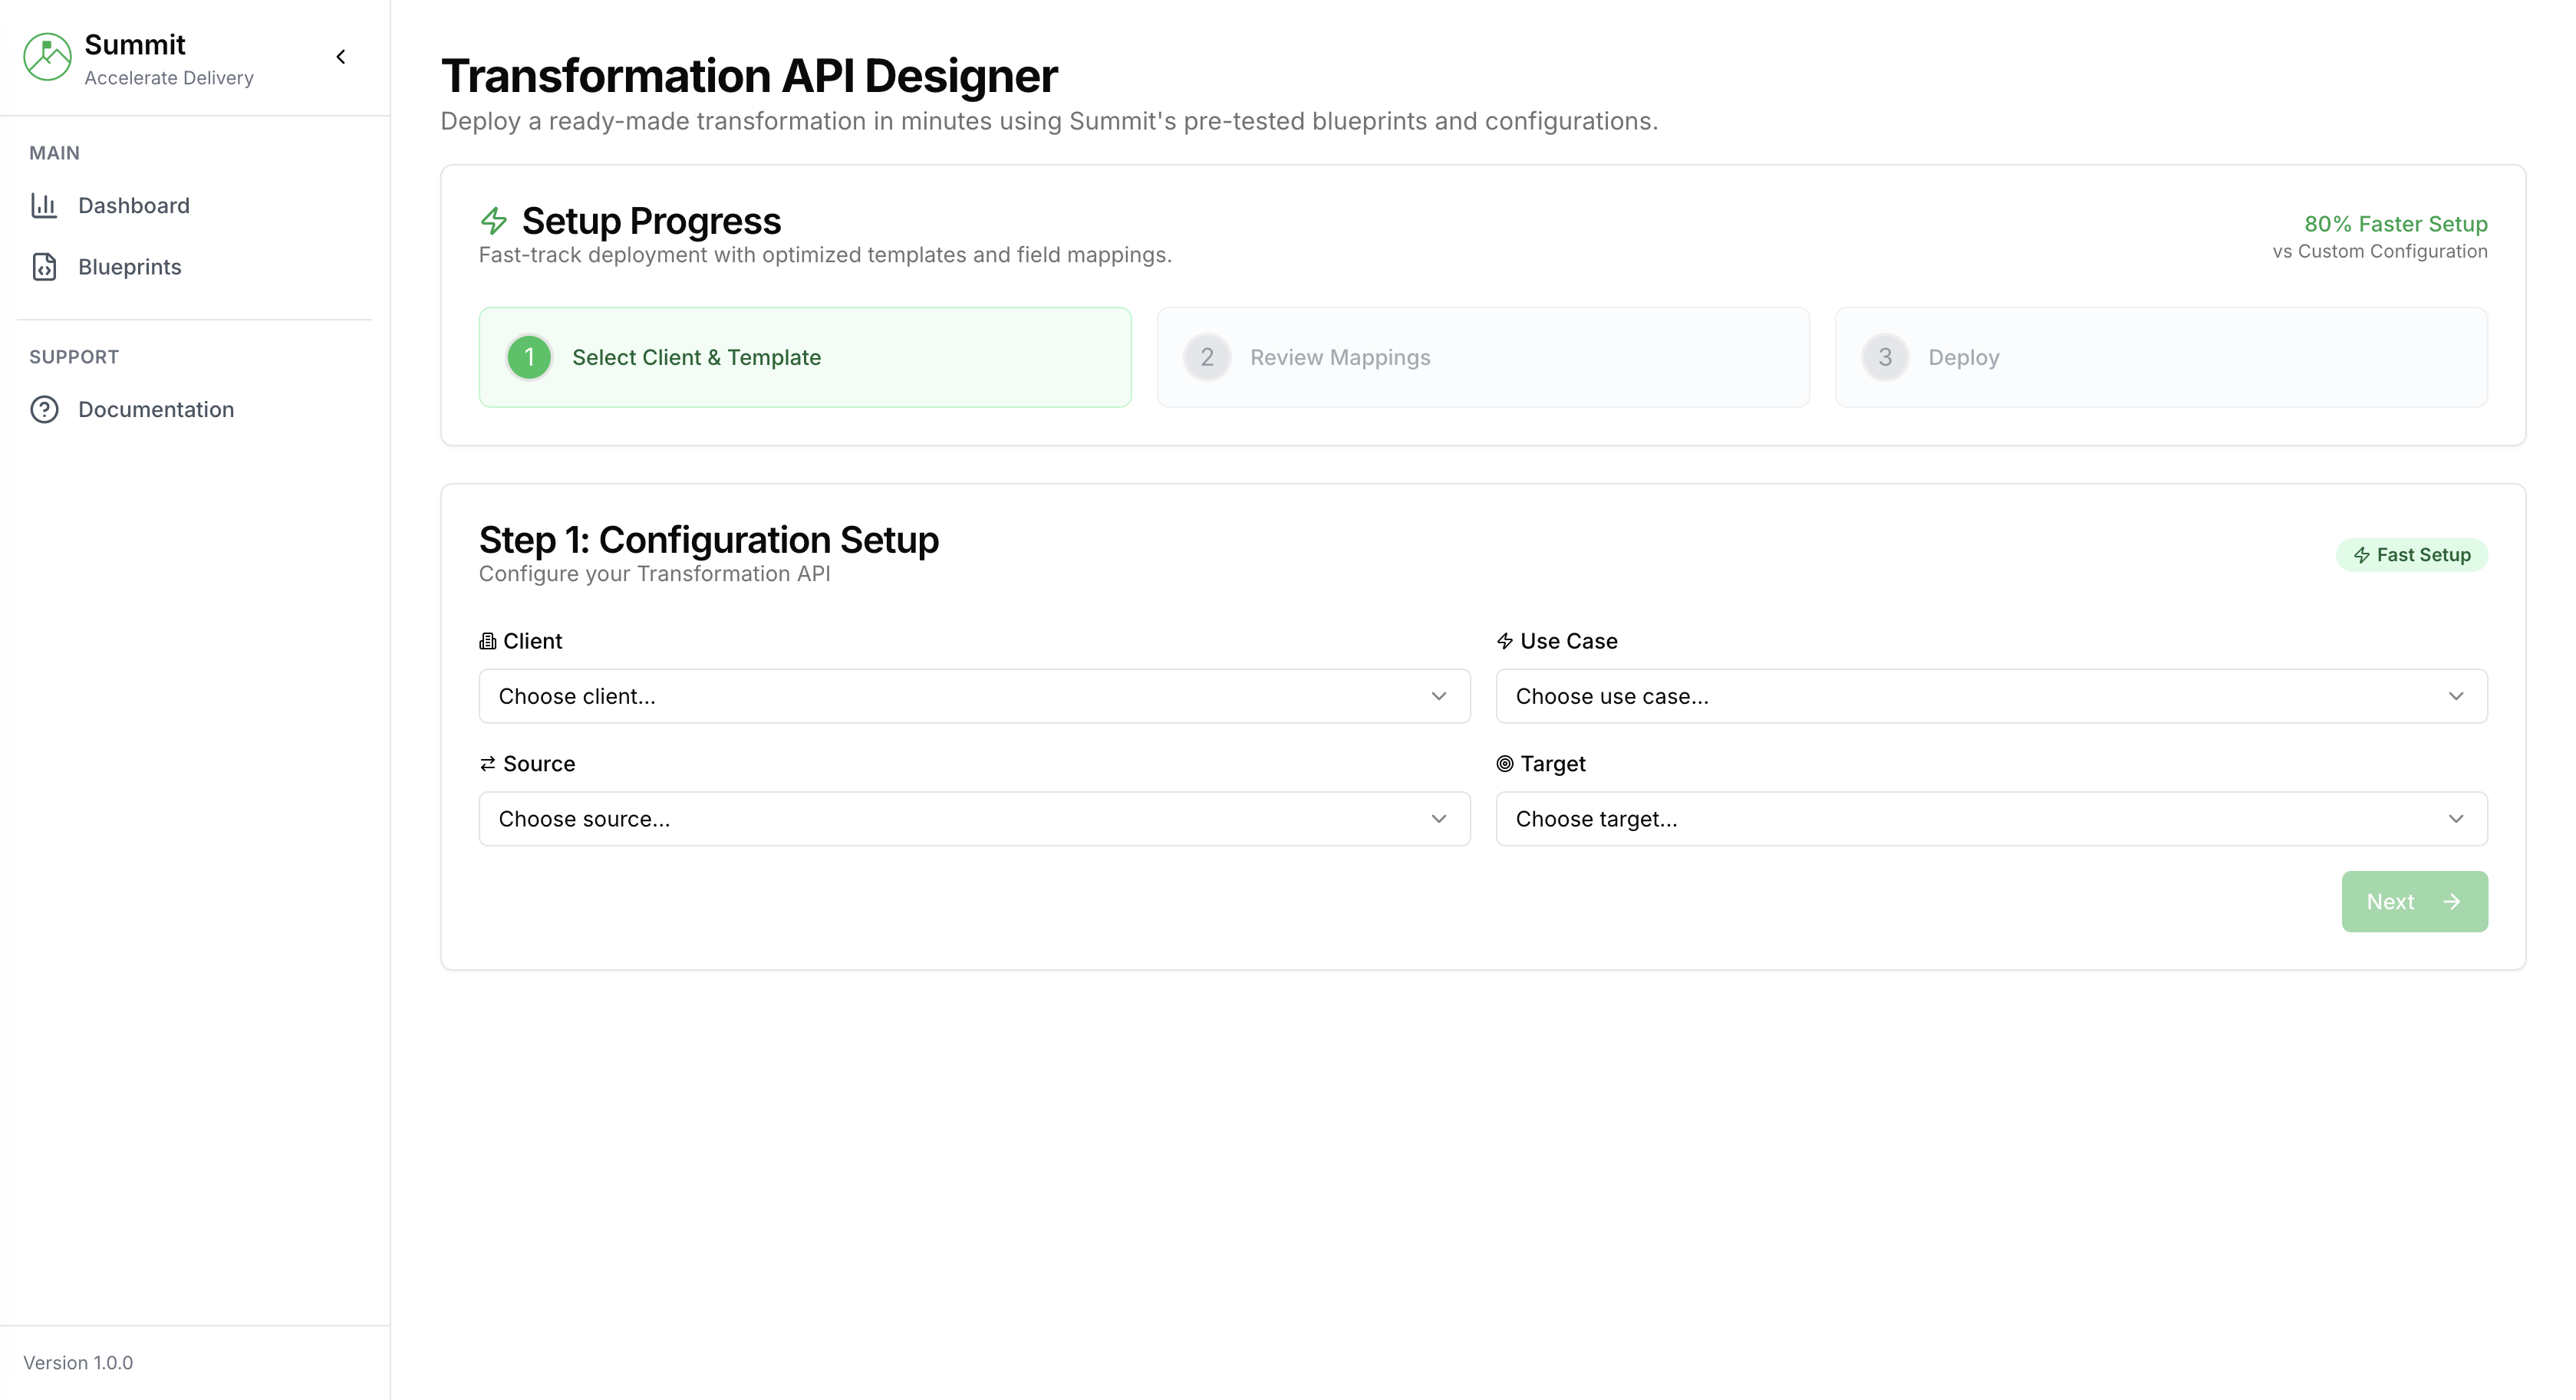Click the Blueprints file code icon

44,267
